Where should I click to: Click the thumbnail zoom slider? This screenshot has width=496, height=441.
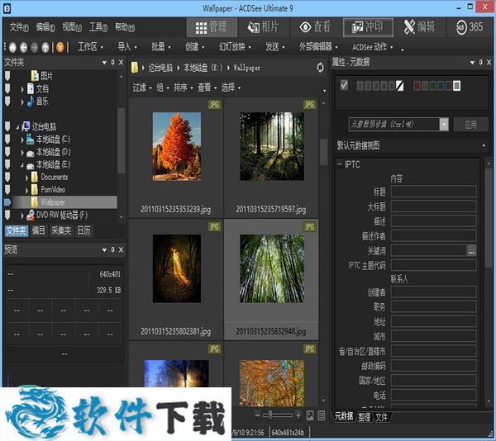click(278, 415)
